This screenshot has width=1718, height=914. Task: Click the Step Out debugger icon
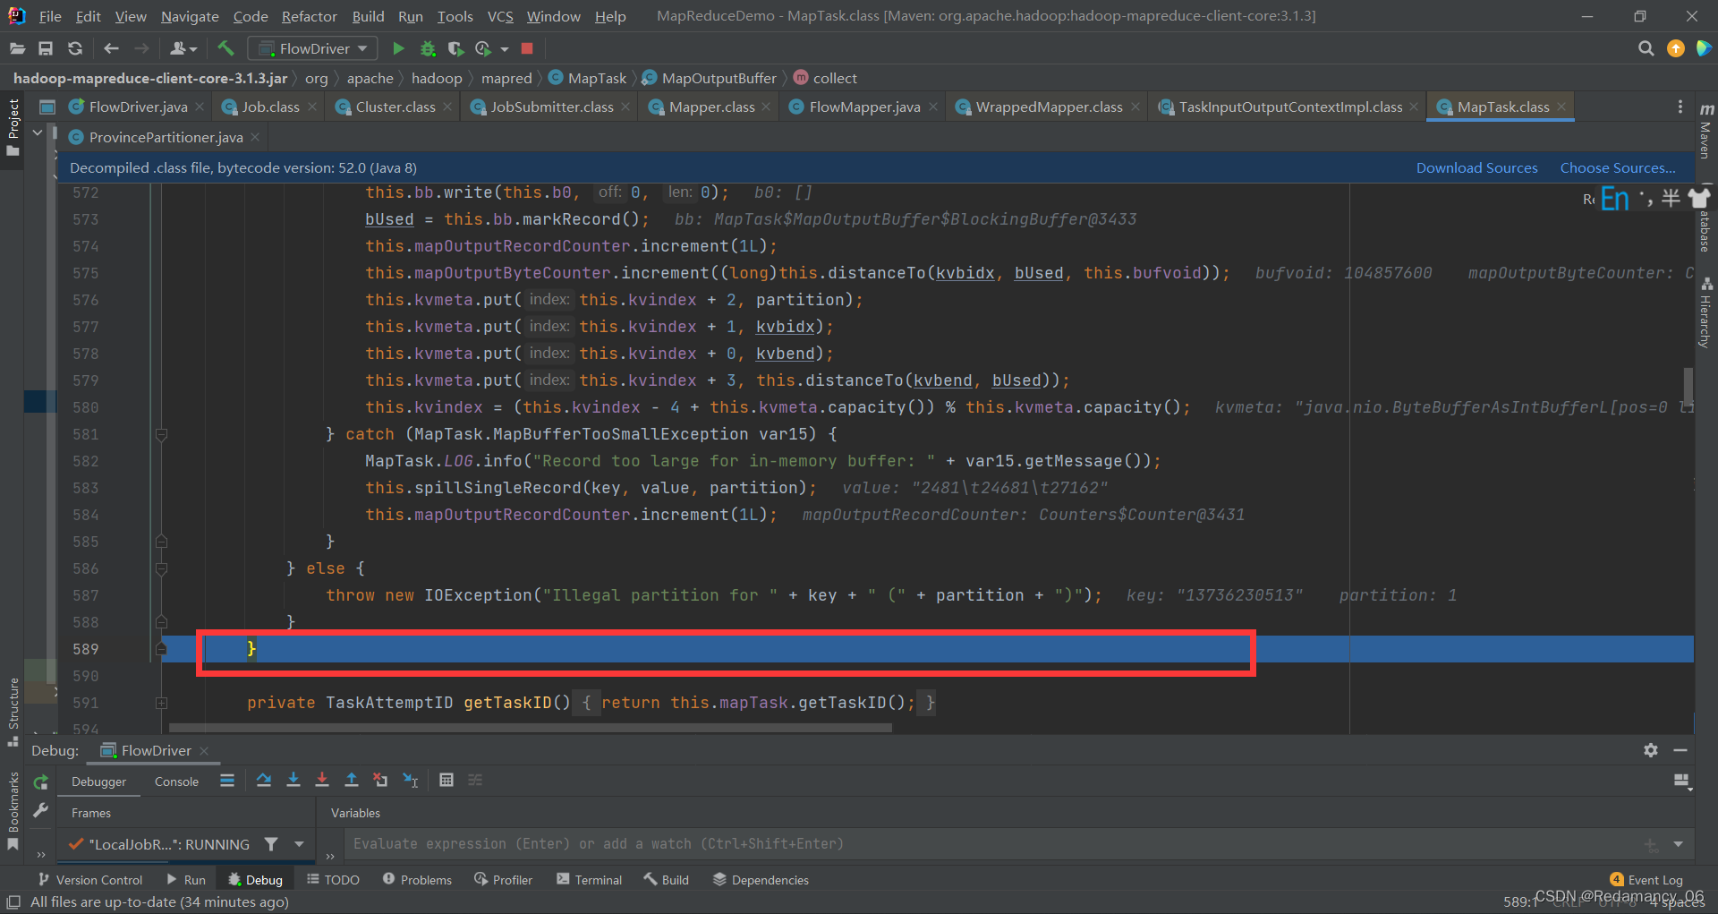point(352,780)
